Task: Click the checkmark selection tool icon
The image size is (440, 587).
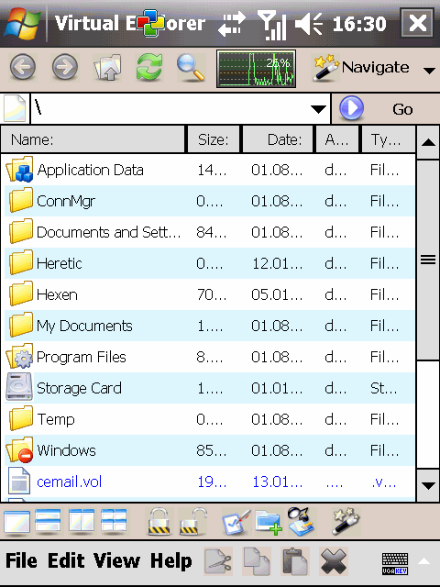Action: click(236, 522)
